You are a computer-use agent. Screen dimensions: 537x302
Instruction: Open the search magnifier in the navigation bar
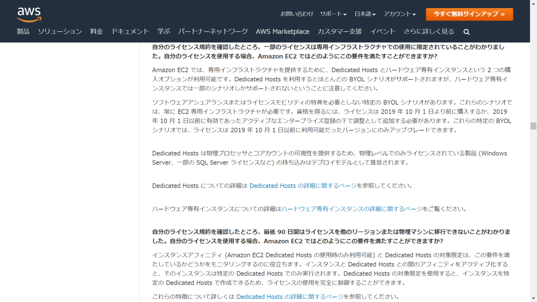[x=466, y=31]
